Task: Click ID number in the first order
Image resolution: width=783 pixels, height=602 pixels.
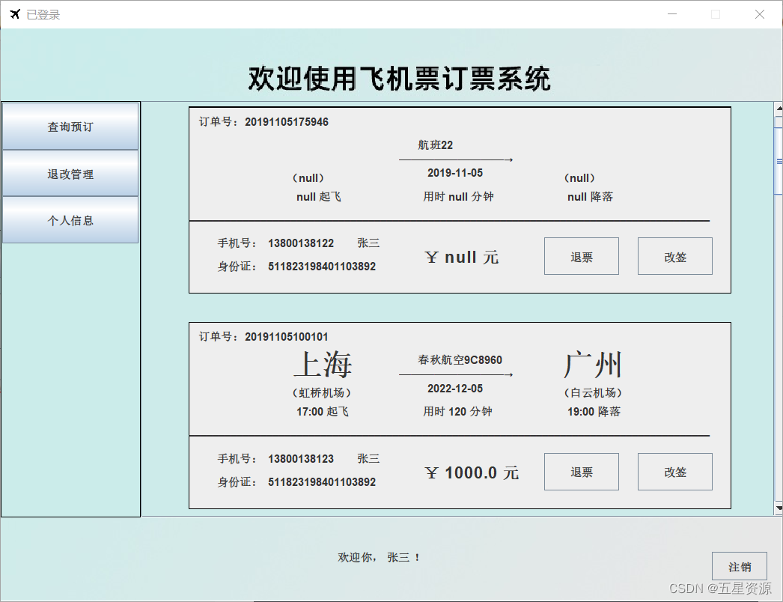Action: click(322, 267)
